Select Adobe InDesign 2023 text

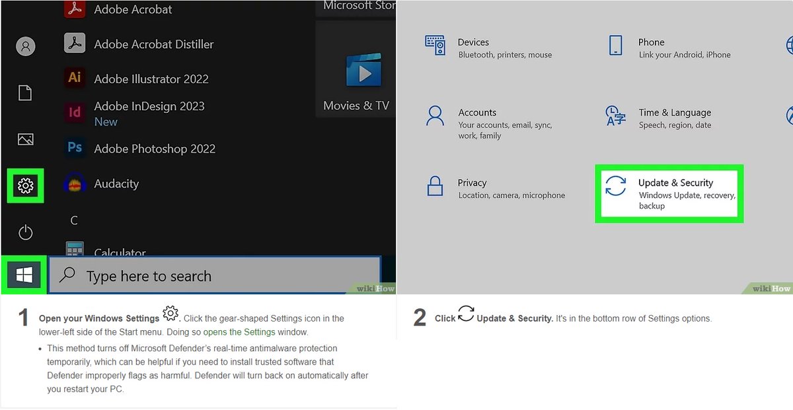click(x=149, y=106)
